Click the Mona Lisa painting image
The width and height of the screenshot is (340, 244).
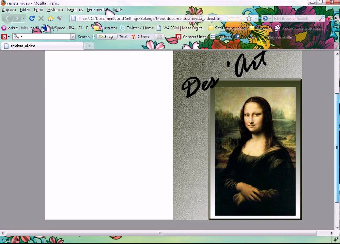pos(255,151)
